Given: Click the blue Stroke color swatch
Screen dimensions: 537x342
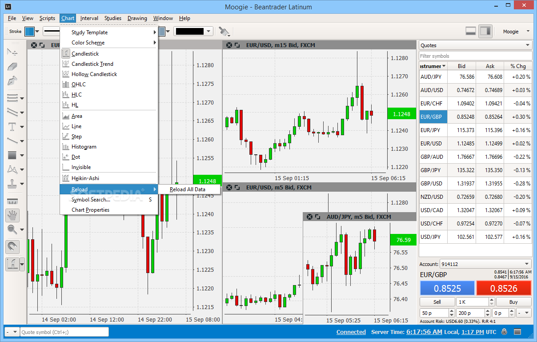Looking at the screenshot, I should (x=29, y=31).
